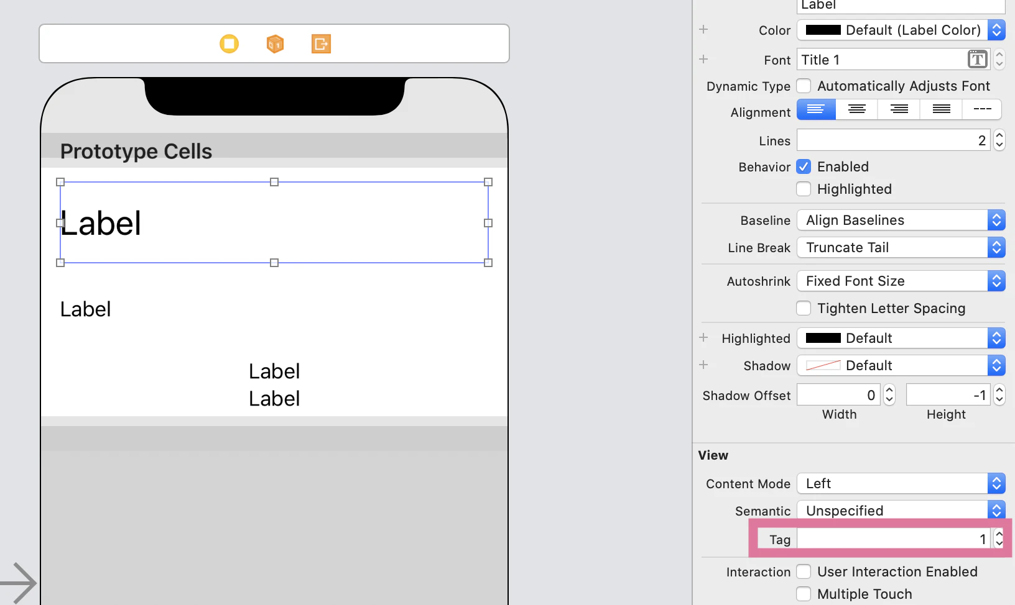Viewport: 1015px width, 605px height.
Task: Open the font picker with the T icon
Action: (977, 59)
